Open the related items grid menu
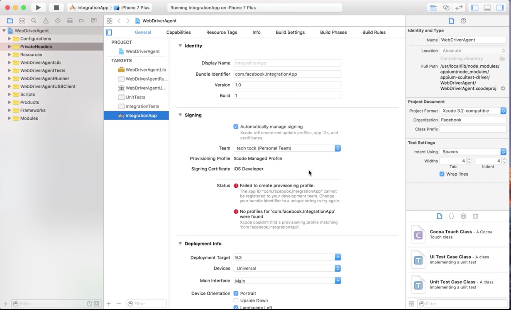This screenshot has width=511, height=310. pyautogui.click(x=110, y=21)
